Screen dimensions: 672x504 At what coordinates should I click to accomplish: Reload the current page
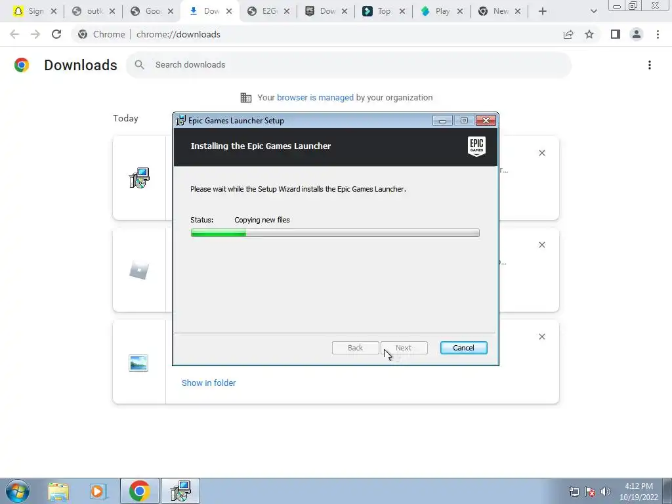[x=56, y=34]
